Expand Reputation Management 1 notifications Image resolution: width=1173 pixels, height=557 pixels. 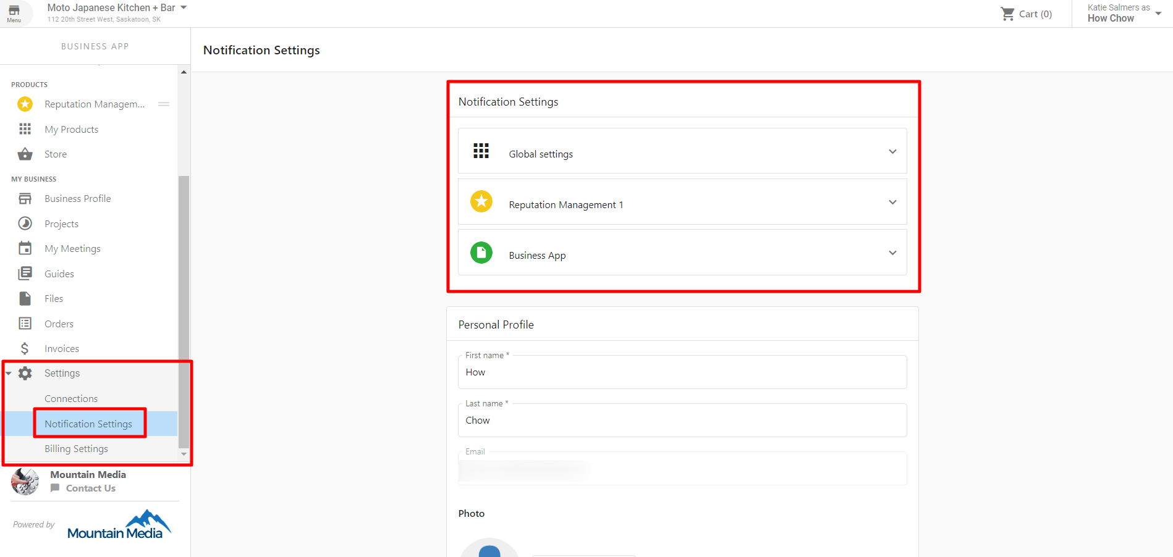coord(892,202)
